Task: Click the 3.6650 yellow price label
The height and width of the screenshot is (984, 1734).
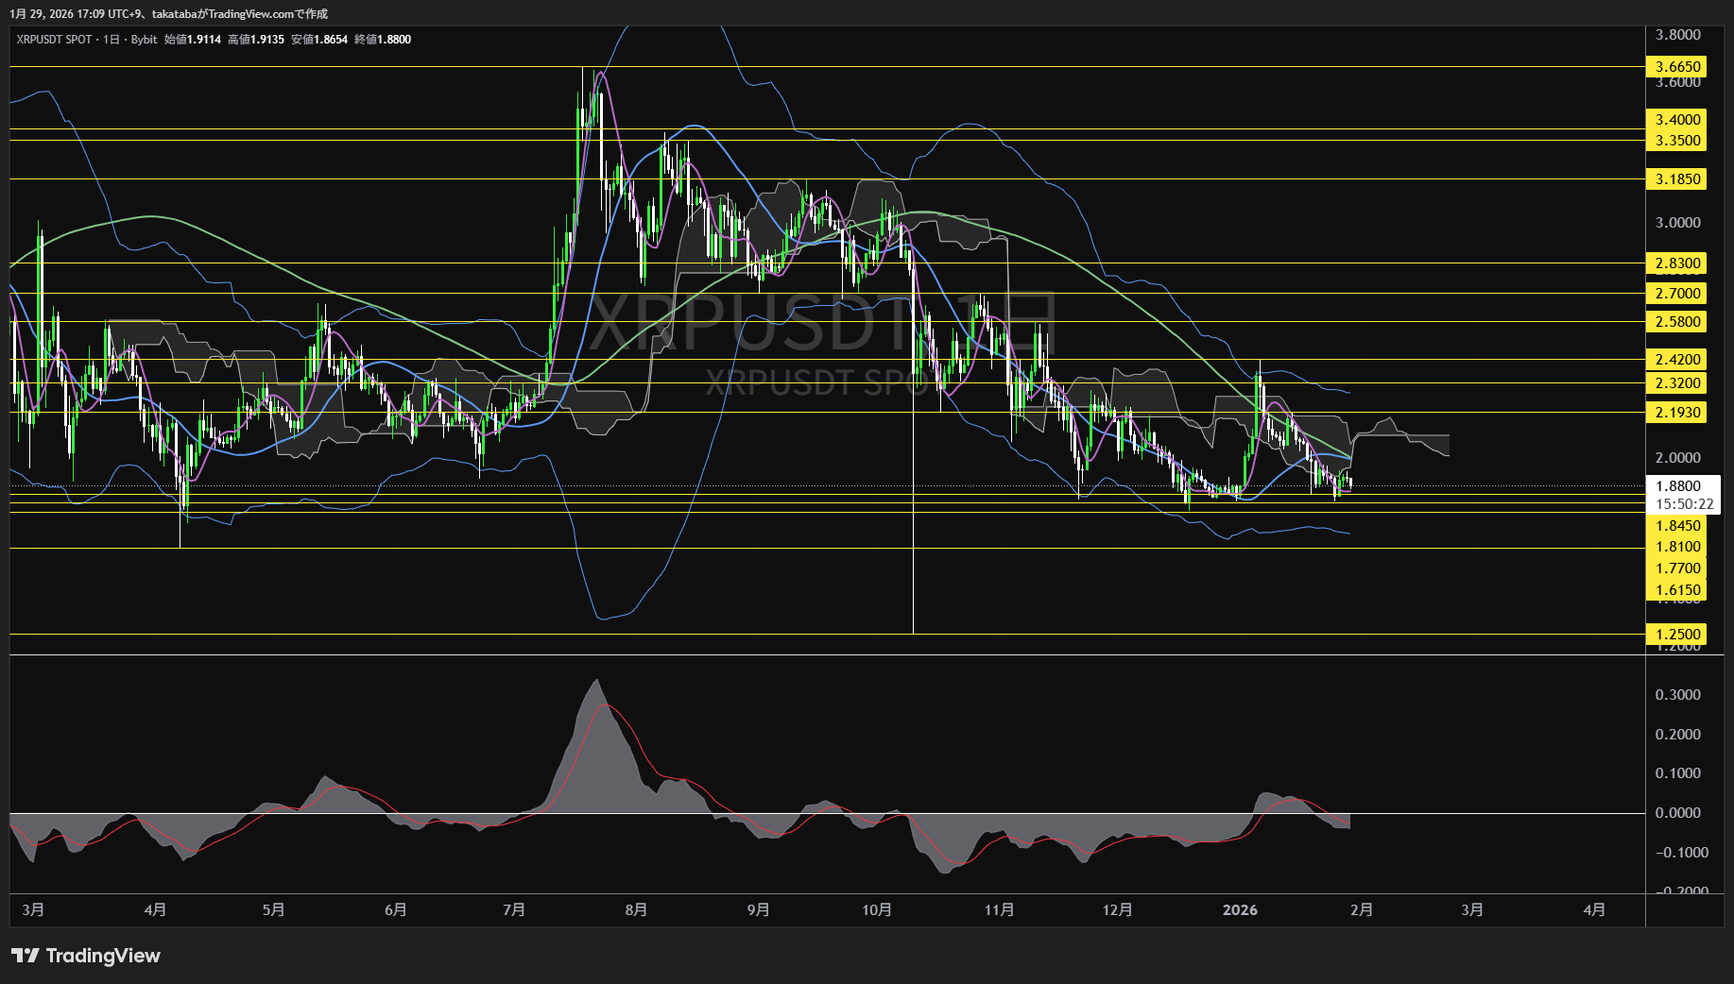Action: click(1677, 67)
